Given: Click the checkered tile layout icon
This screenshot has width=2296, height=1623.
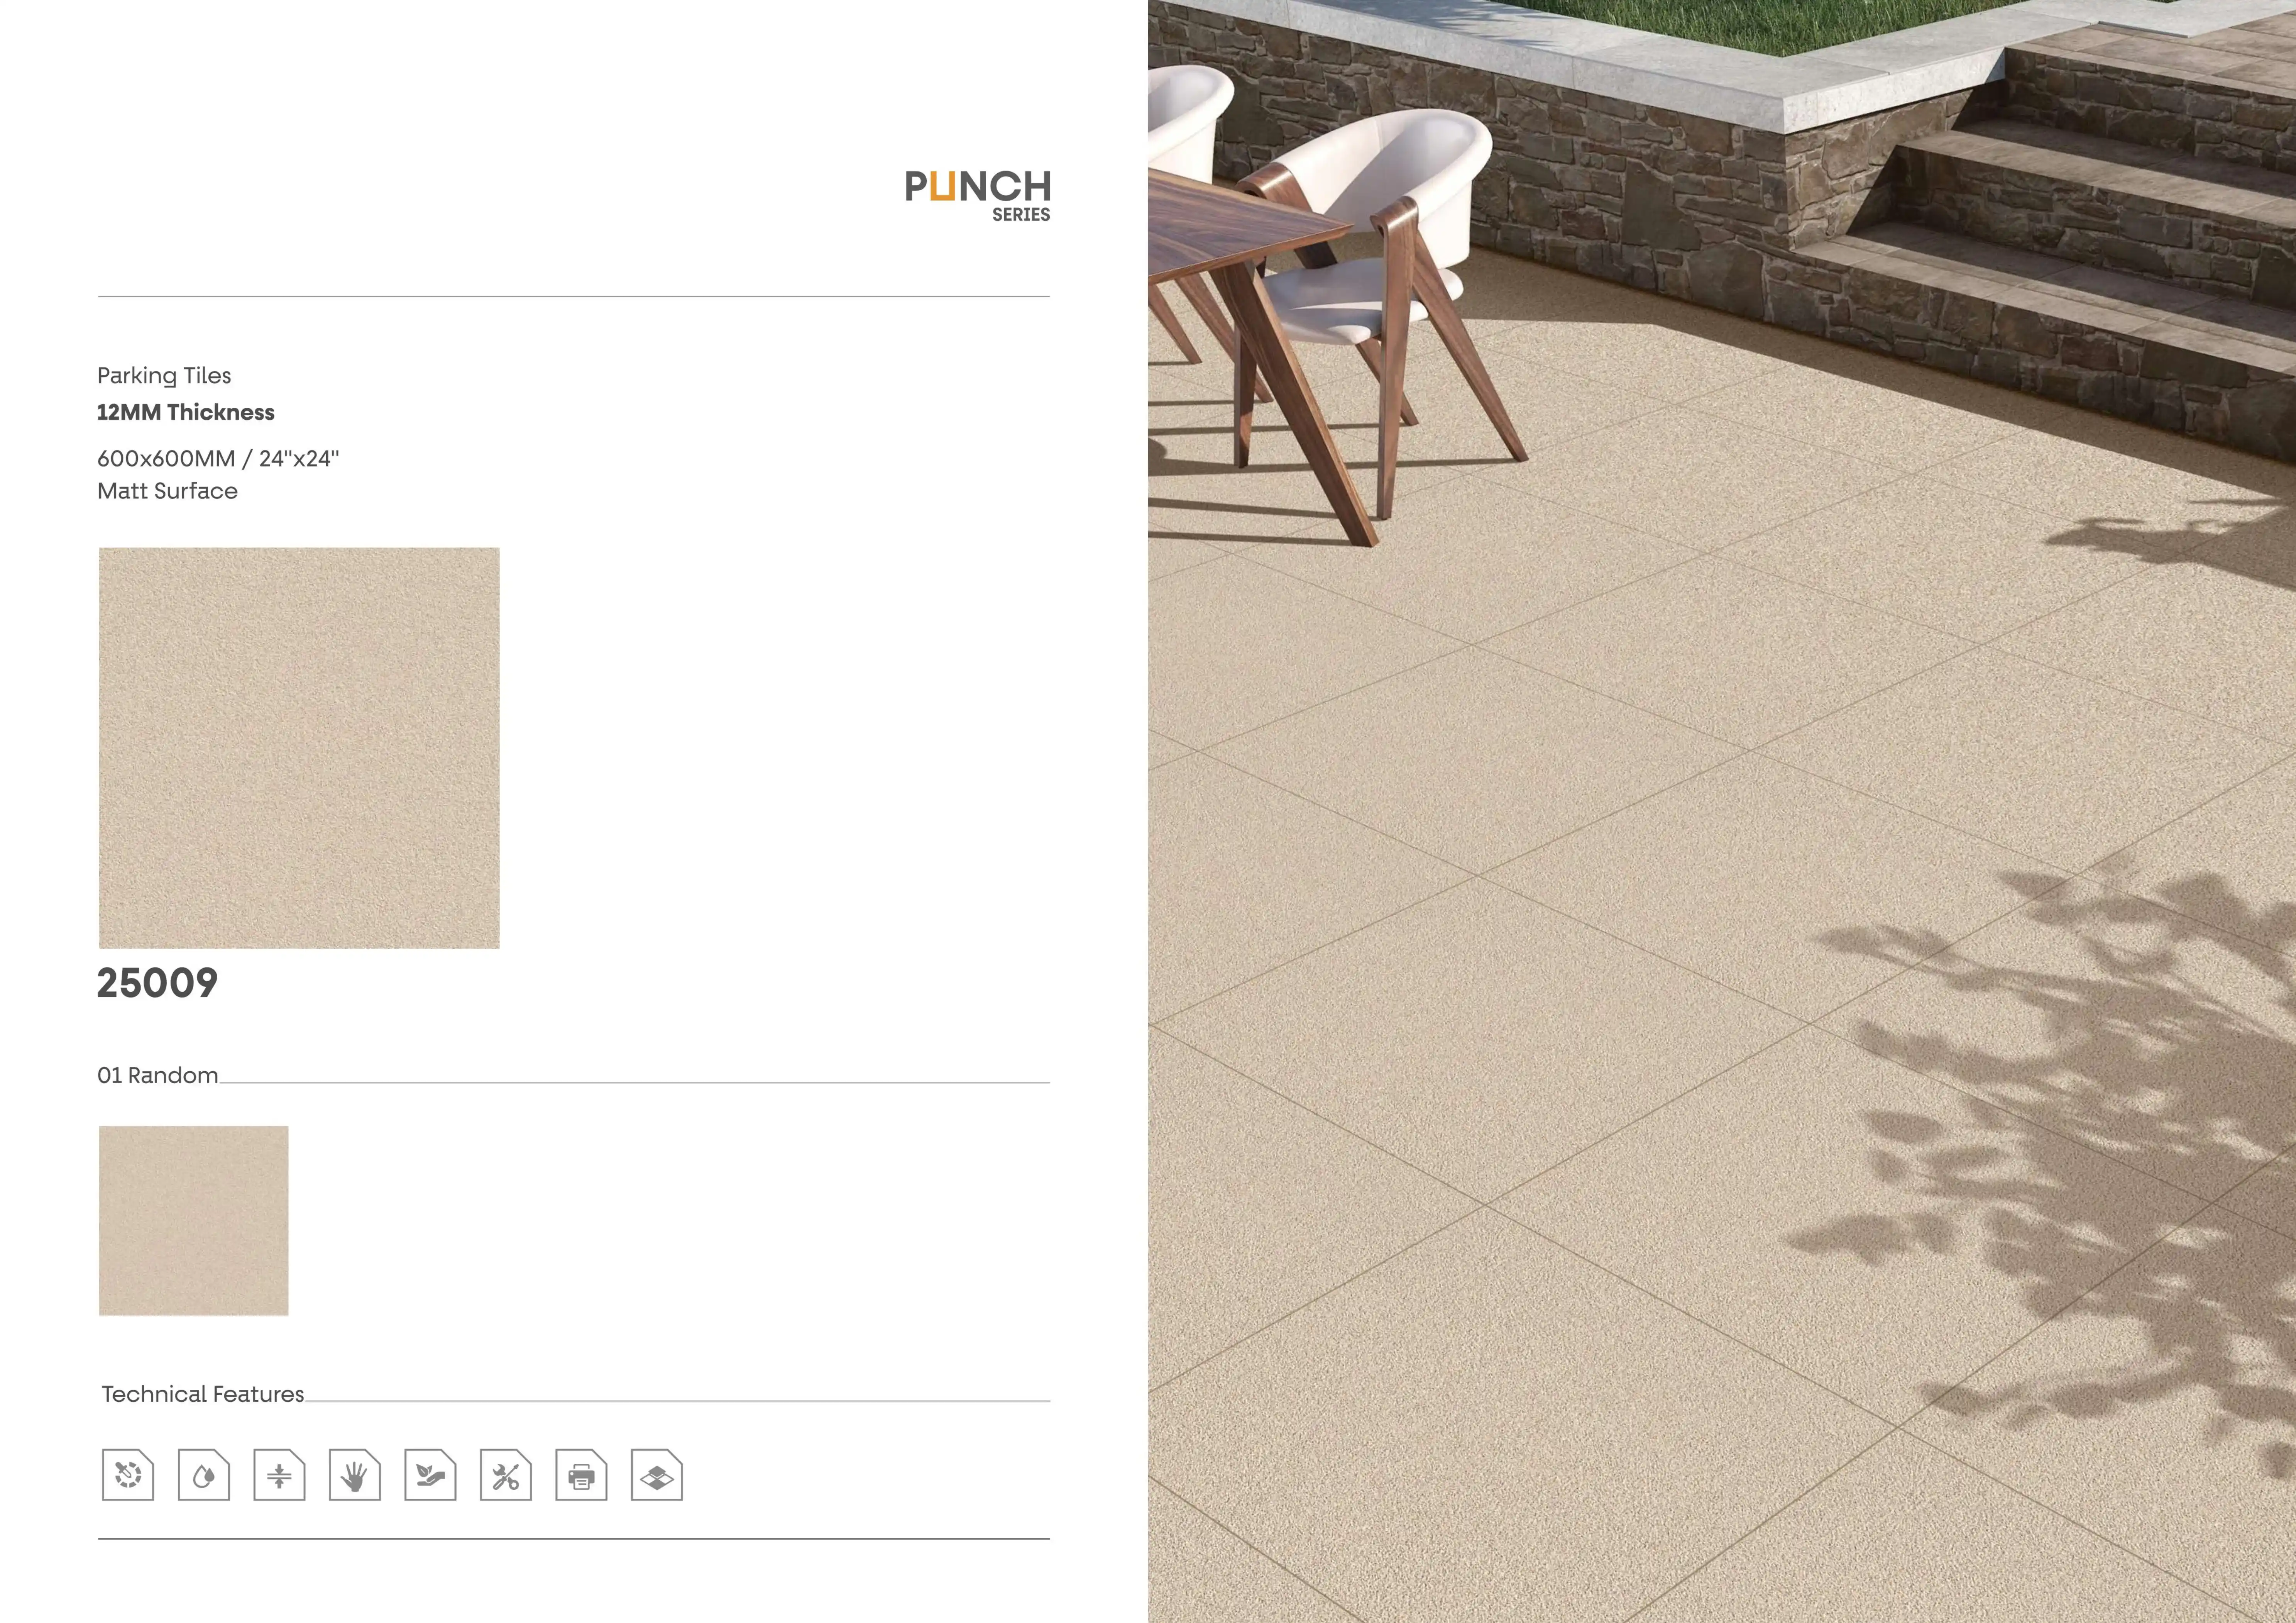Looking at the screenshot, I should [657, 1475].
